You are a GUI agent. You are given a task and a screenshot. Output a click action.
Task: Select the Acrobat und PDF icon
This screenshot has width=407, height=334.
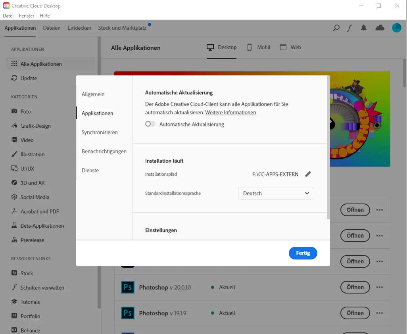click(x=14, y=211)
